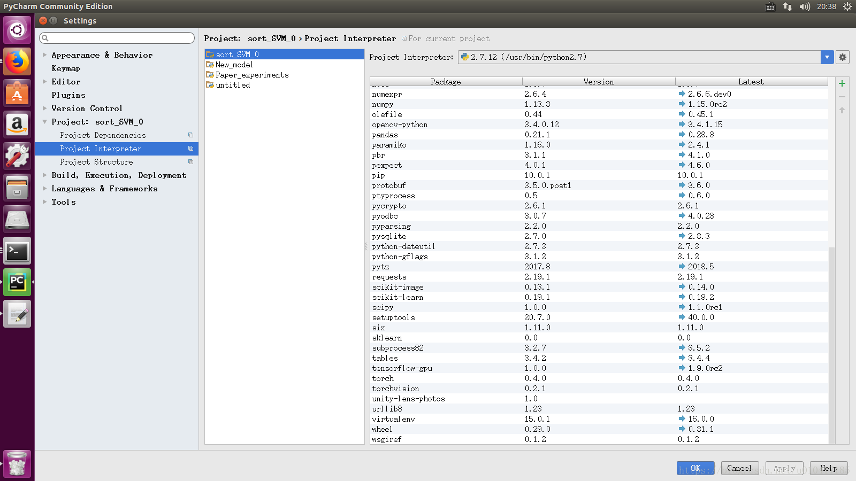The width and height of the screenshot is (856, 481).
Task: Click the minus uninstall package icon
Action: [842, 97]
